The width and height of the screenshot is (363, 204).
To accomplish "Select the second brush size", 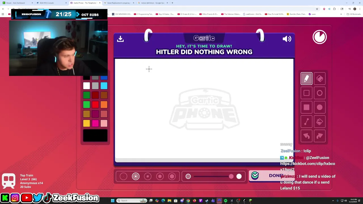I will [136, 176].
